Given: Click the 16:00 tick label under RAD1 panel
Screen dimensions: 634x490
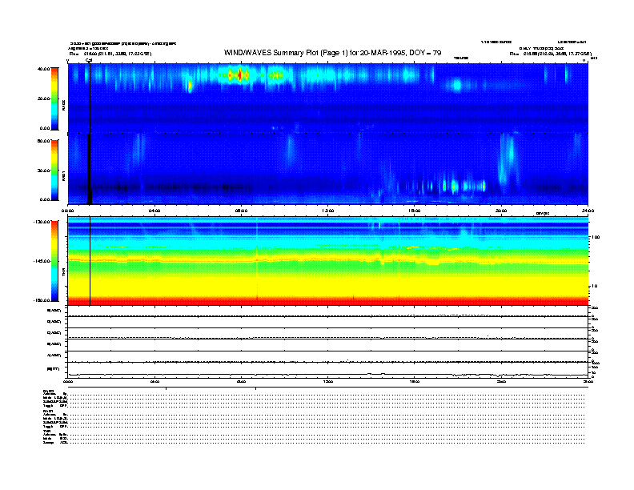Looking at the screenshot, I should (x=415, y=211).
